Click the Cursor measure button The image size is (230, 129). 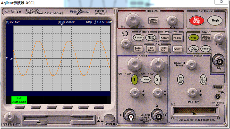click(x=138, y=38)
